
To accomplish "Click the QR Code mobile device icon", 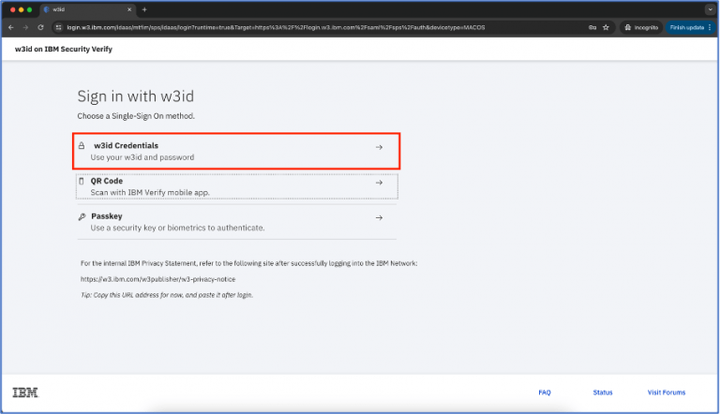I will [x=82, y=182].
